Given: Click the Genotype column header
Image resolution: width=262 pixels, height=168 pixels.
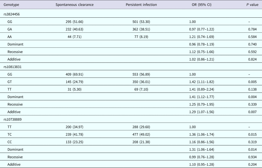Looking at the screenshot, I should (11, 5).
